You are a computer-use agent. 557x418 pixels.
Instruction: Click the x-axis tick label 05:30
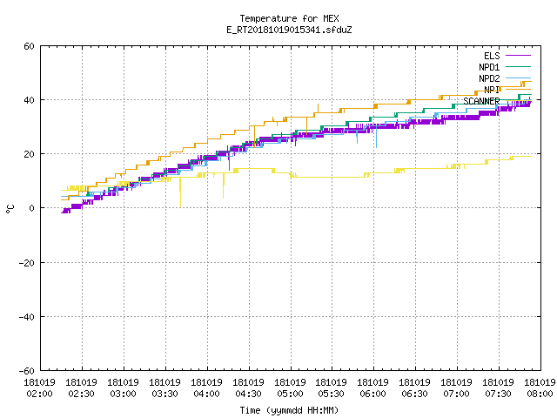pos(331,394)
